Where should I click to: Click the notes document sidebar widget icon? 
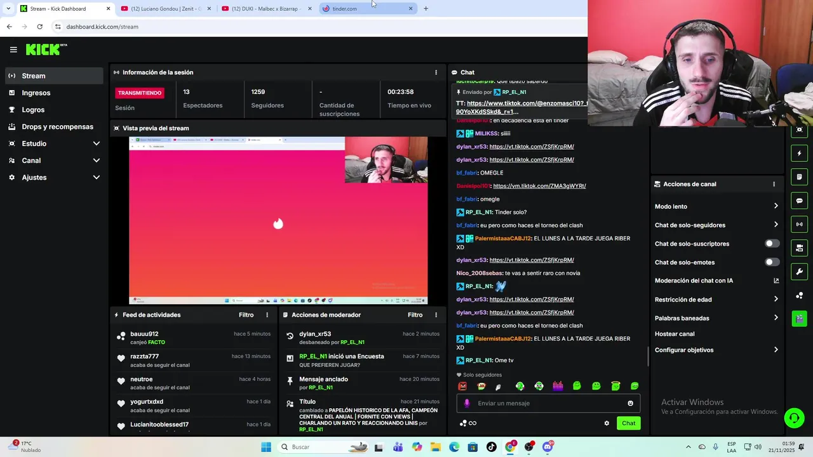pos(799,177)
